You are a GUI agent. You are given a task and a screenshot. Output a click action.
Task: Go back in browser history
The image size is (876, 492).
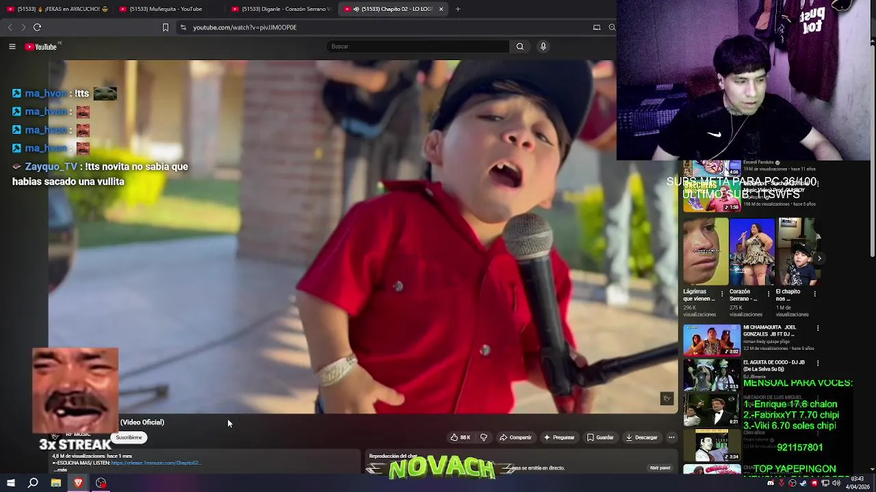point(10,27)
